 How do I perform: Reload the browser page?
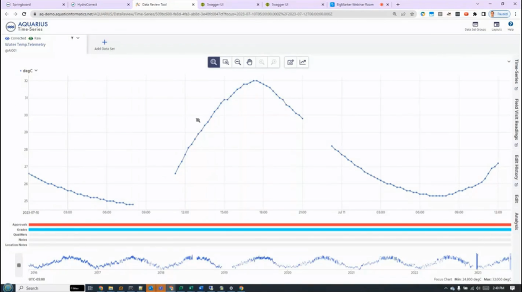(24, 14)
